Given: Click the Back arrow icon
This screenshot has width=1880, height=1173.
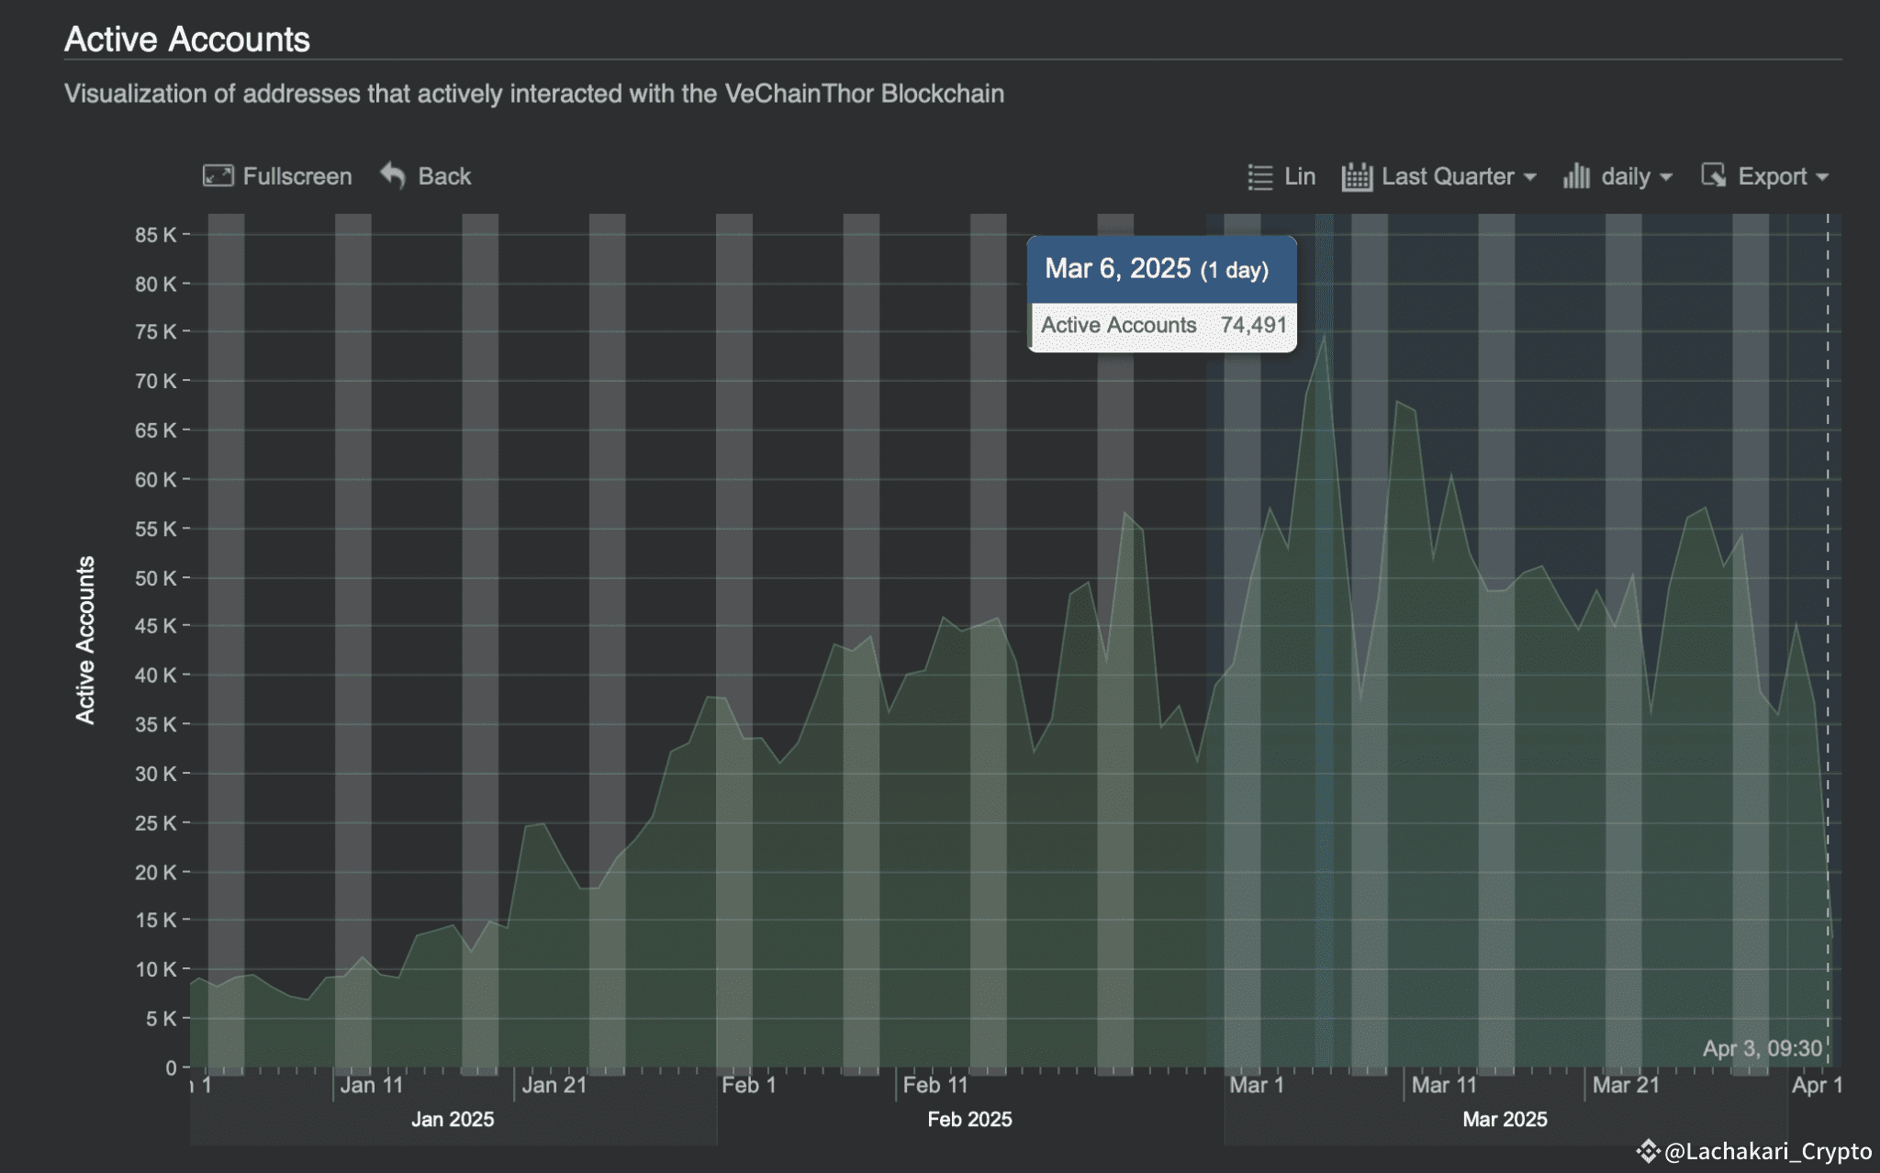Looking at the screenshot, I should (393, 175).
